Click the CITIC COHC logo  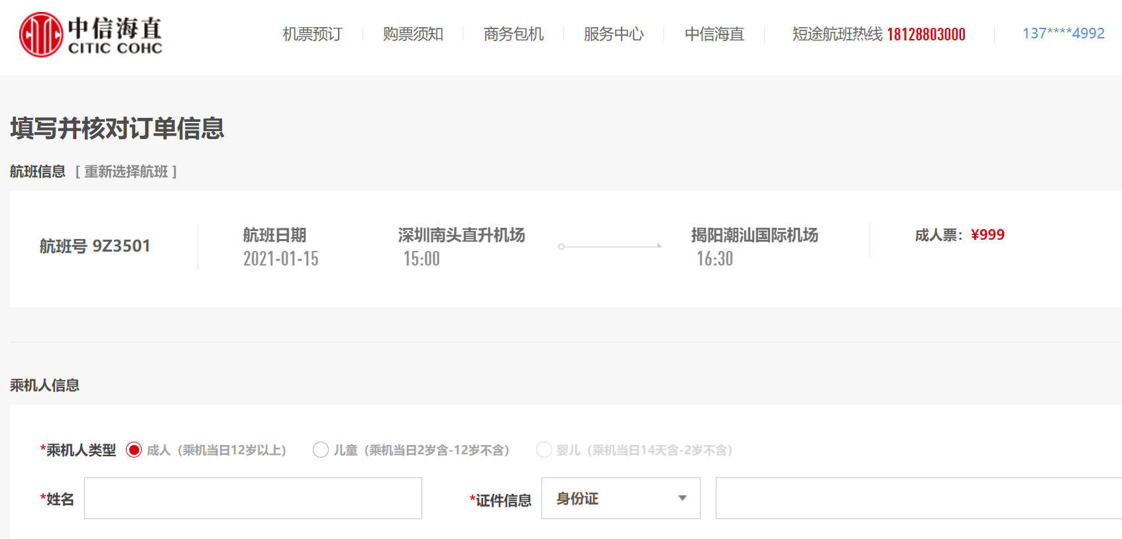[91, 34]
